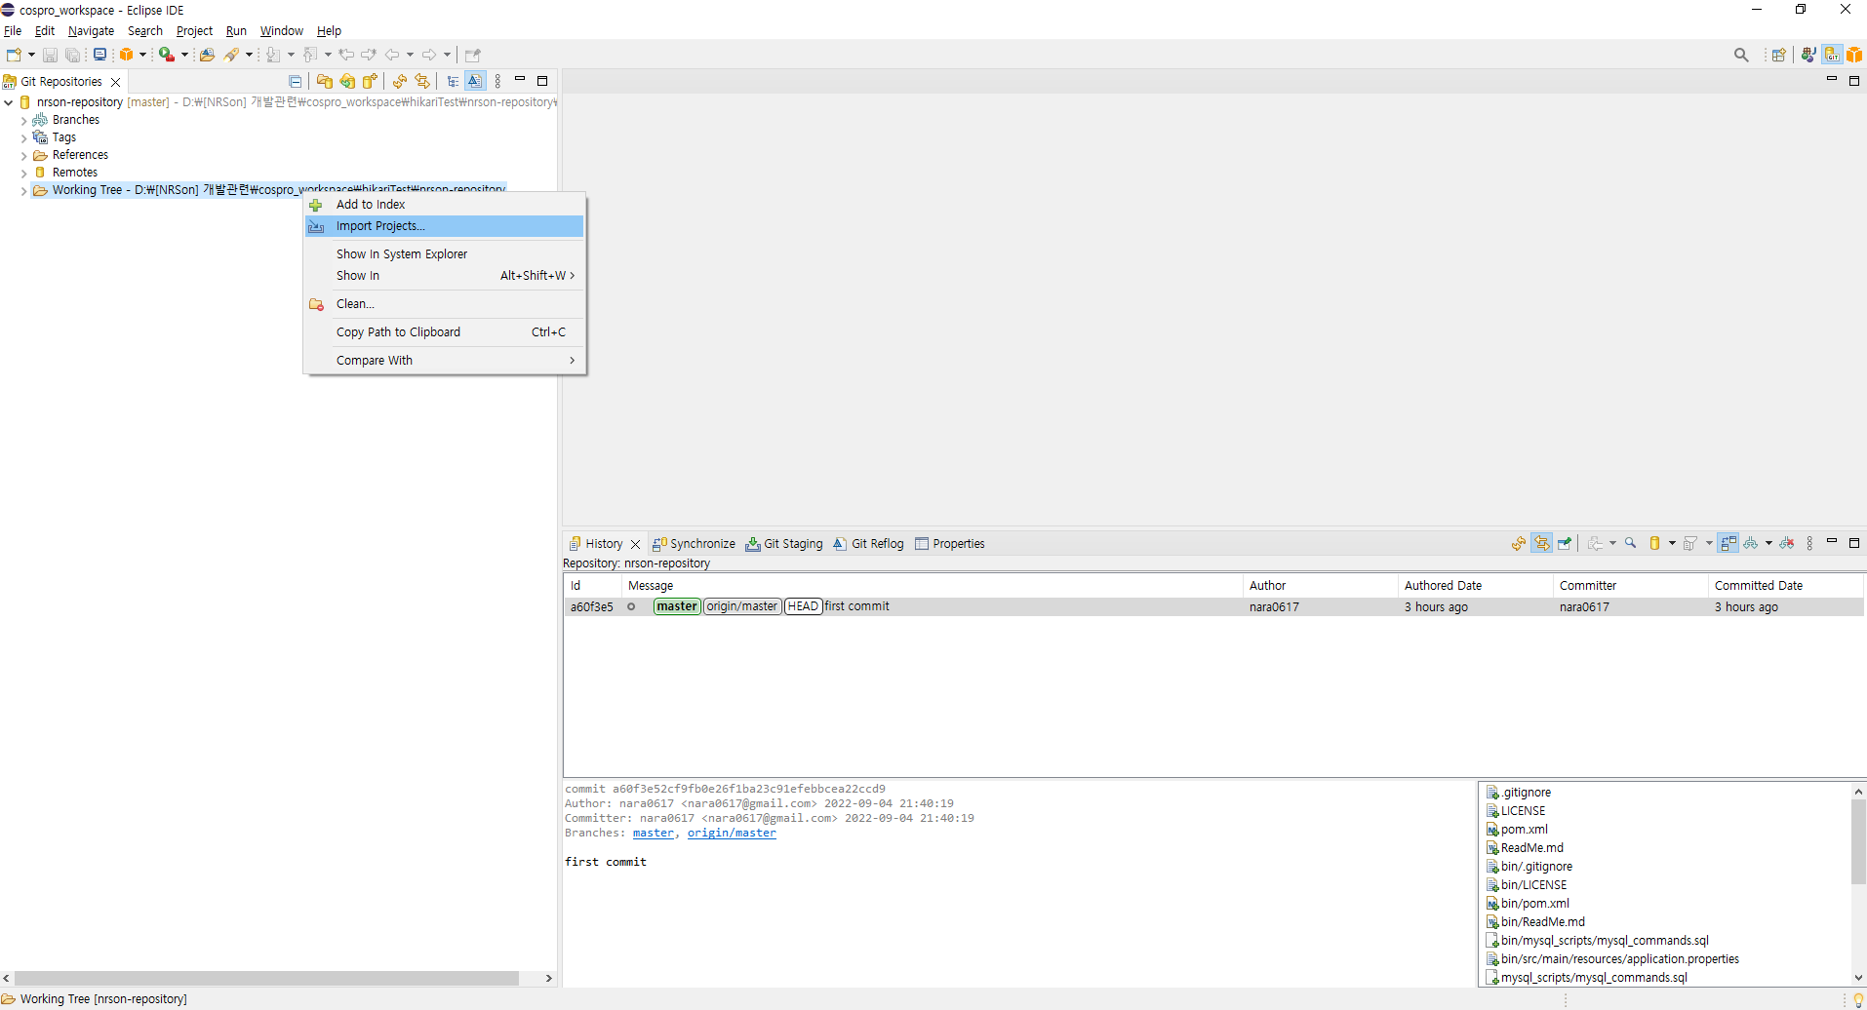Create a new Git repository icon
Viewport: 1867px width, 1010px height.
pos(370,81)
